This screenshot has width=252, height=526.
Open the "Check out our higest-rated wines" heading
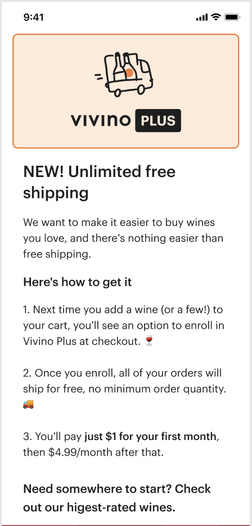117,498
